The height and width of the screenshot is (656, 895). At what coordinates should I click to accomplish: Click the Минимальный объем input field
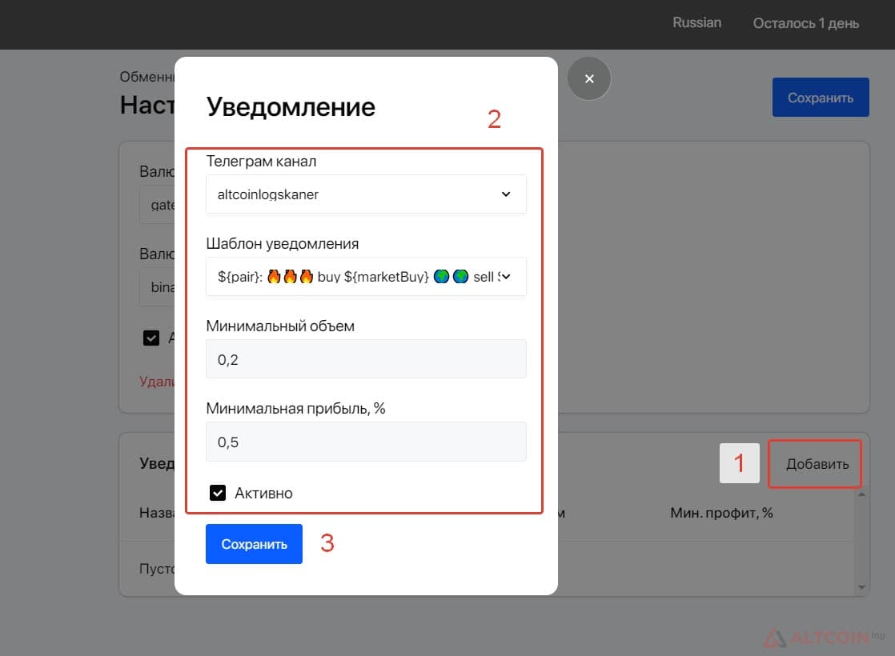(366, 359)
